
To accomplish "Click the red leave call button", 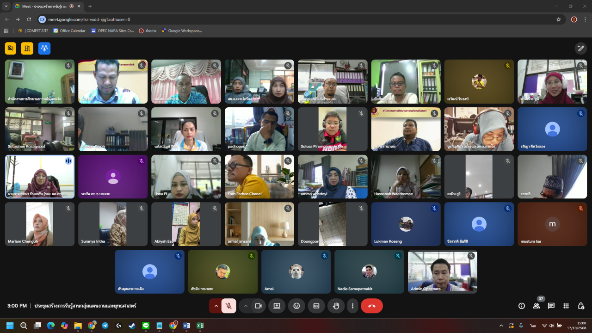I will [371, 306].
